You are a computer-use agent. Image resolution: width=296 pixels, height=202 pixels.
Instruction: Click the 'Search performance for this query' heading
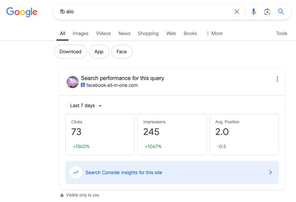[x=123, y=78]
